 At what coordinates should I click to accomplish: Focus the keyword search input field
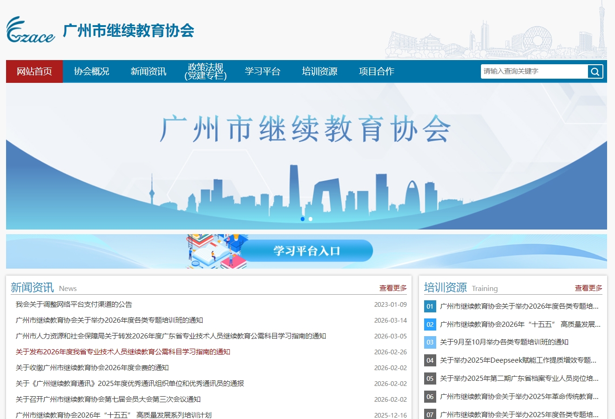coord(534,72)
